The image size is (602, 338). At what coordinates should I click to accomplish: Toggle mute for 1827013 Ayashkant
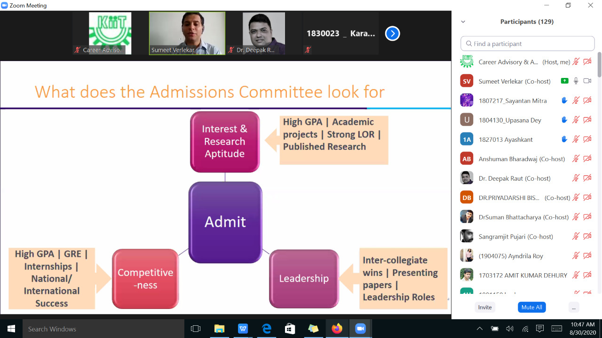pos(576,139)
